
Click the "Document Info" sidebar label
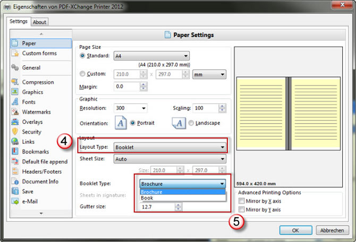click(40, 181)
